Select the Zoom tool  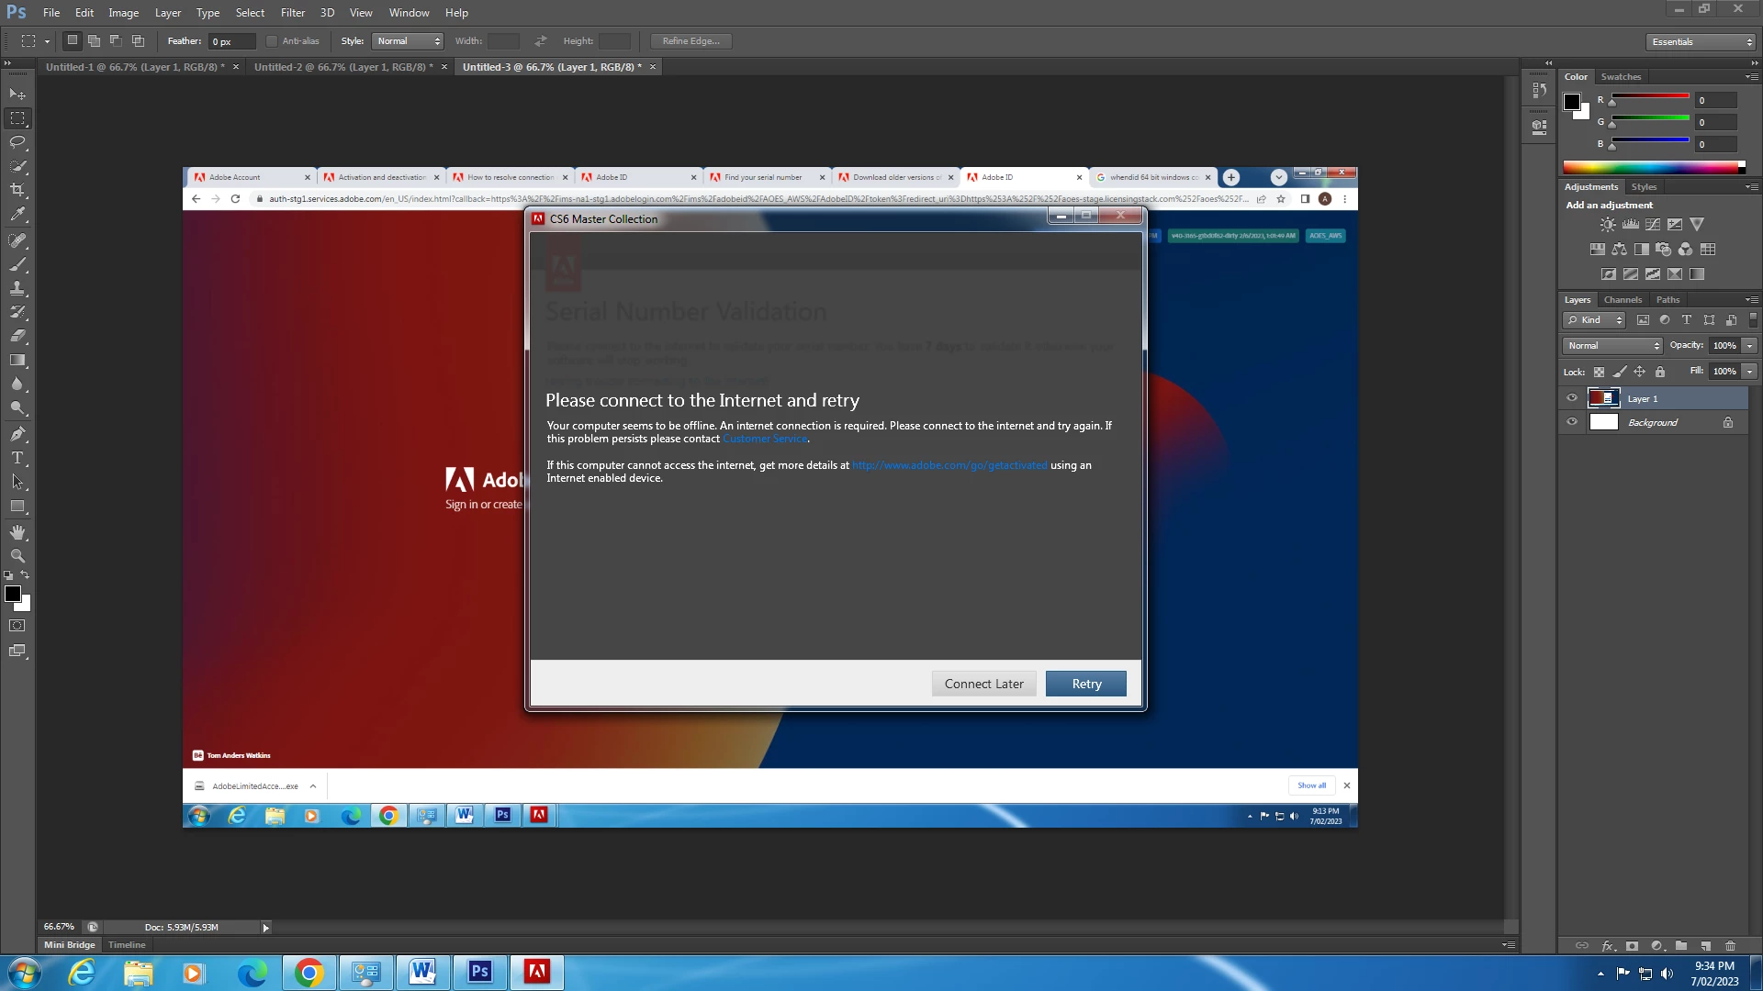pos(17,556)
